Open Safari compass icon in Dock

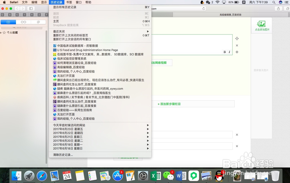(42, 176)
